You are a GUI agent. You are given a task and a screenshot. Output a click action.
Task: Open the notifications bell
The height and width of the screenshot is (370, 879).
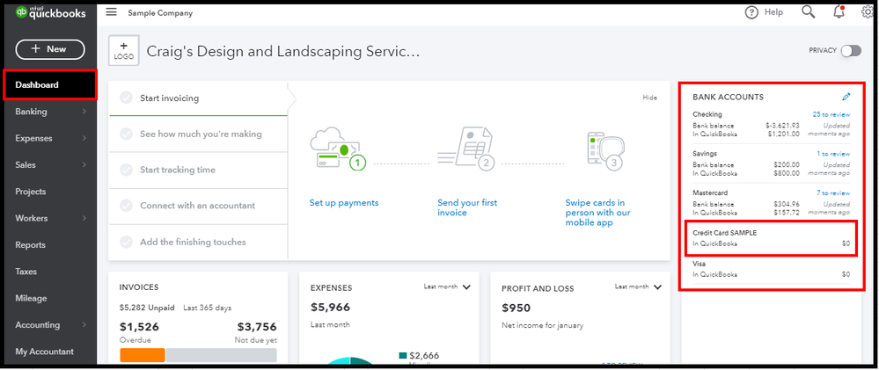(x=839, y=11)
